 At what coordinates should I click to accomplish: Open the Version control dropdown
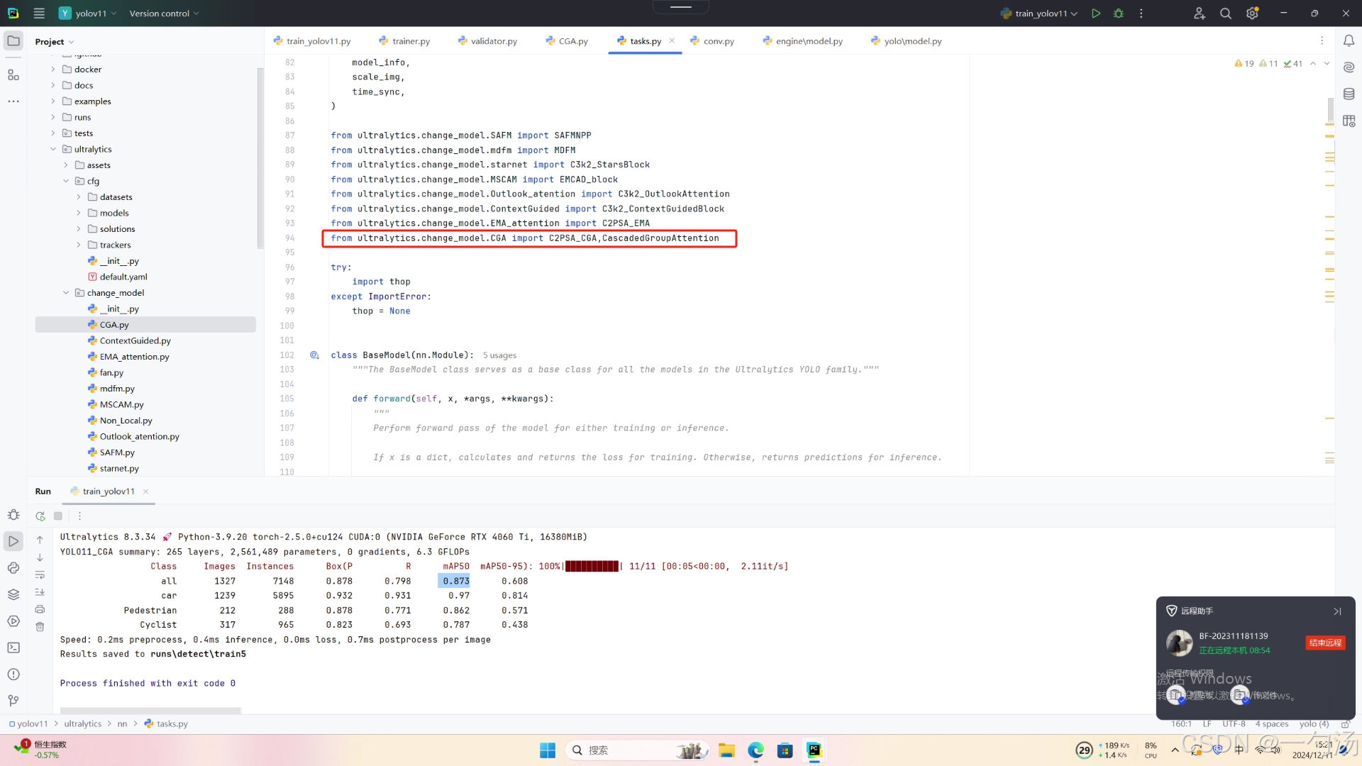(164, 13)
